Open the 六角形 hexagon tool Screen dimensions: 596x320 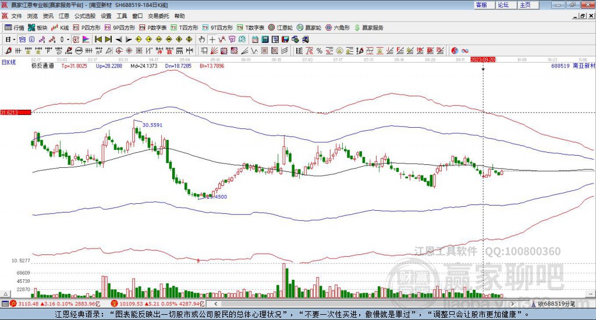tap(338, 28)
